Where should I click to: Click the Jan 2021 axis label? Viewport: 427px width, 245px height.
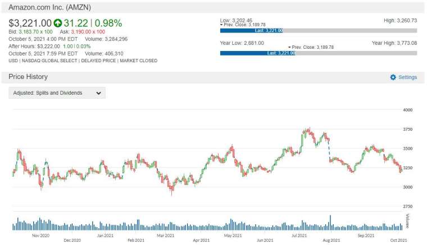[x=105, y=235]
